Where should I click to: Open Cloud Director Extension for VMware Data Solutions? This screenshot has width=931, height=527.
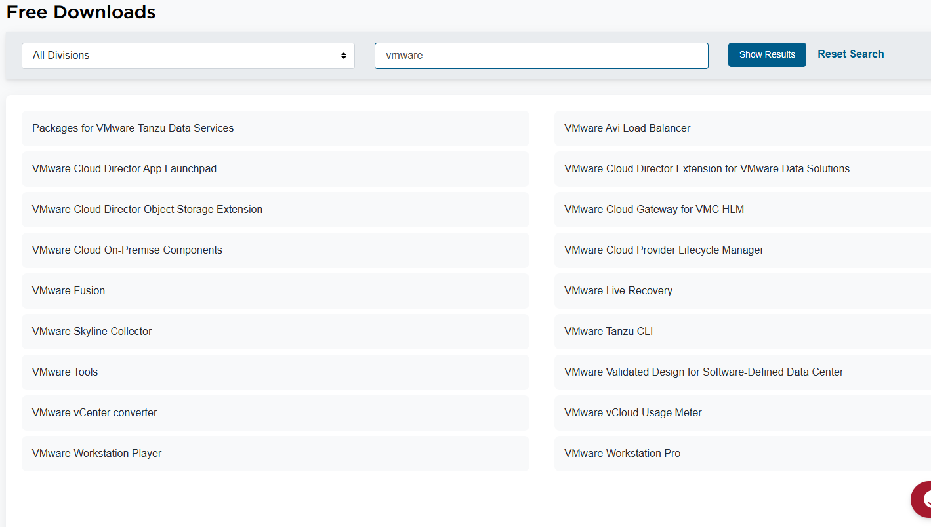[743, 169]
